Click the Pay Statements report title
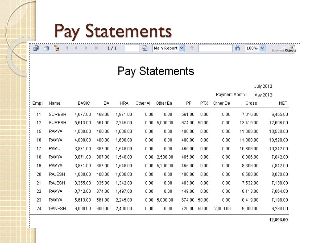This screenshot has width=324, height=243. coord(156,71)
